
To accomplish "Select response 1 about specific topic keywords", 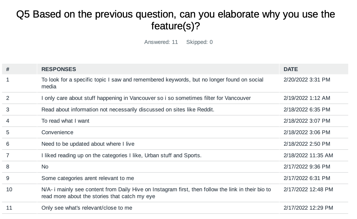I will coord(152,83).
